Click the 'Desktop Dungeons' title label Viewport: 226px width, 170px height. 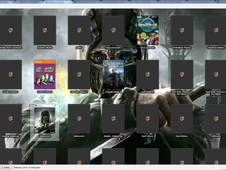click(10, 136)
